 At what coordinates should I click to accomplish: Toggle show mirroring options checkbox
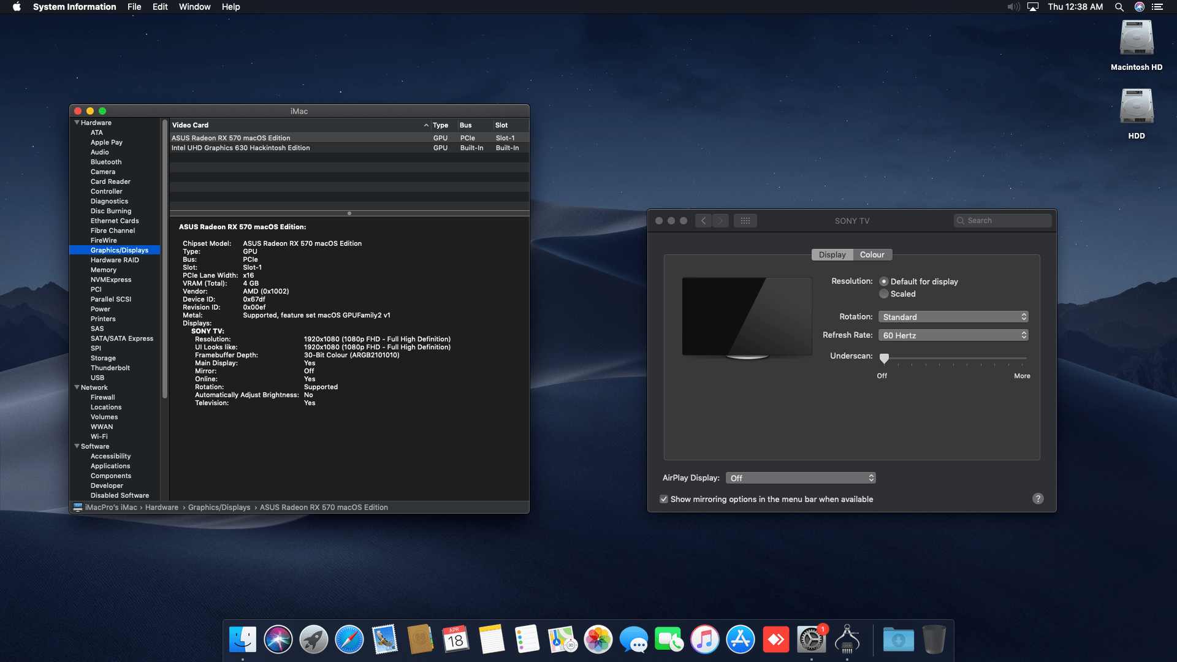[x=664, y=499]
